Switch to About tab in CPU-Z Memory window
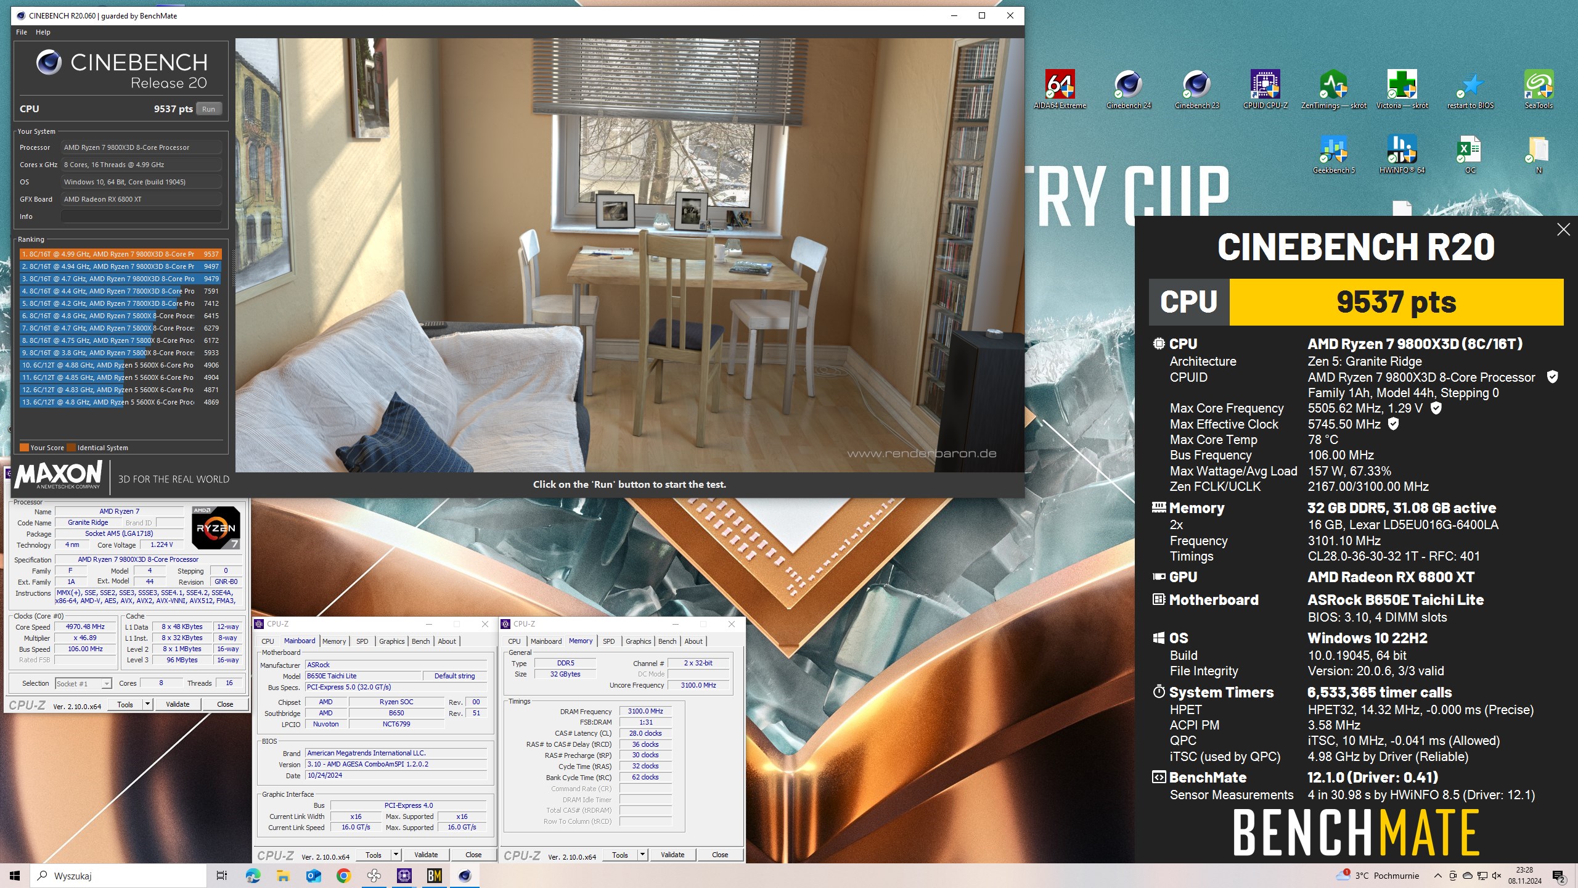This screenshot has height=888, width=1578. click(x=693, y=641)
